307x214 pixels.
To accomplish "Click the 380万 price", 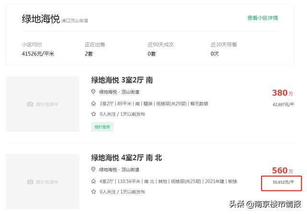I will (283, 93).
